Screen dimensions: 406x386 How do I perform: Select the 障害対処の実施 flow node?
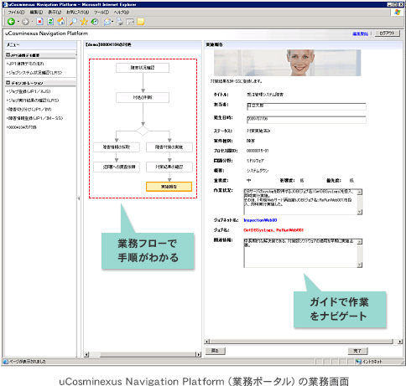coord(169,147)
